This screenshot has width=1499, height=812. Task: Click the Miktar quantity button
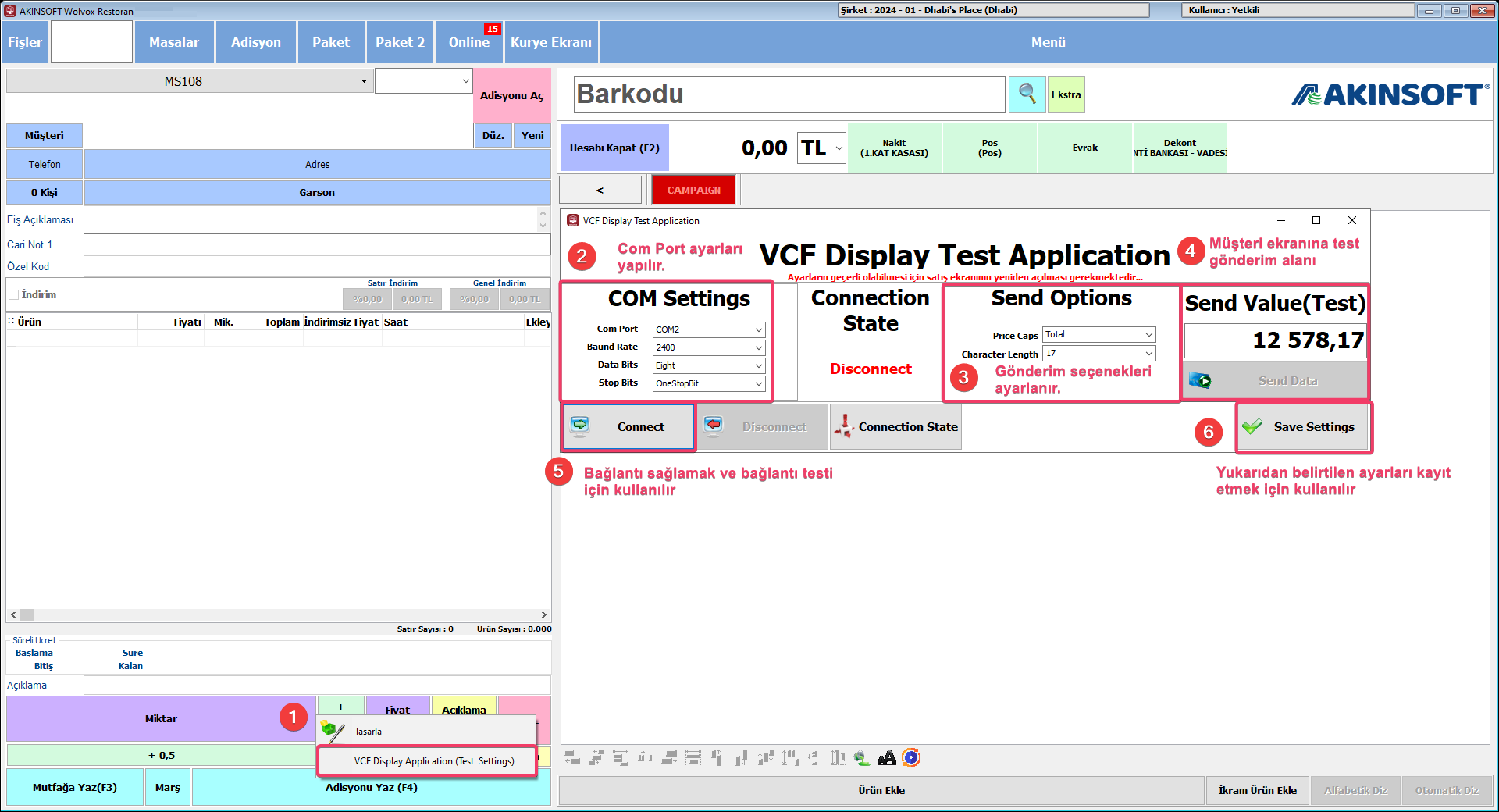[161, 718]
